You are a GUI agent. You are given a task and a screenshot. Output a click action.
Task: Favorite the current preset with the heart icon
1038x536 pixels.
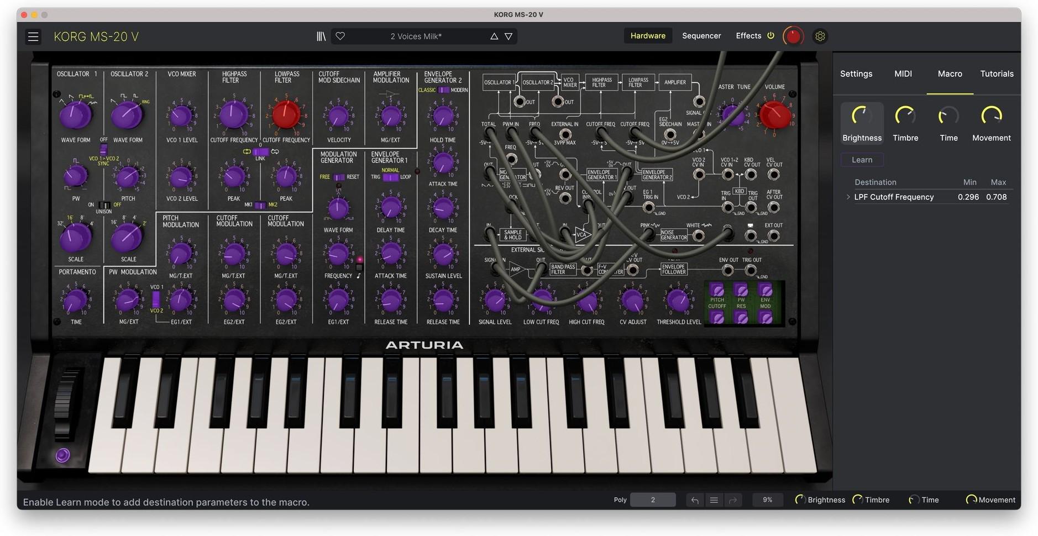tap(340, 35)
